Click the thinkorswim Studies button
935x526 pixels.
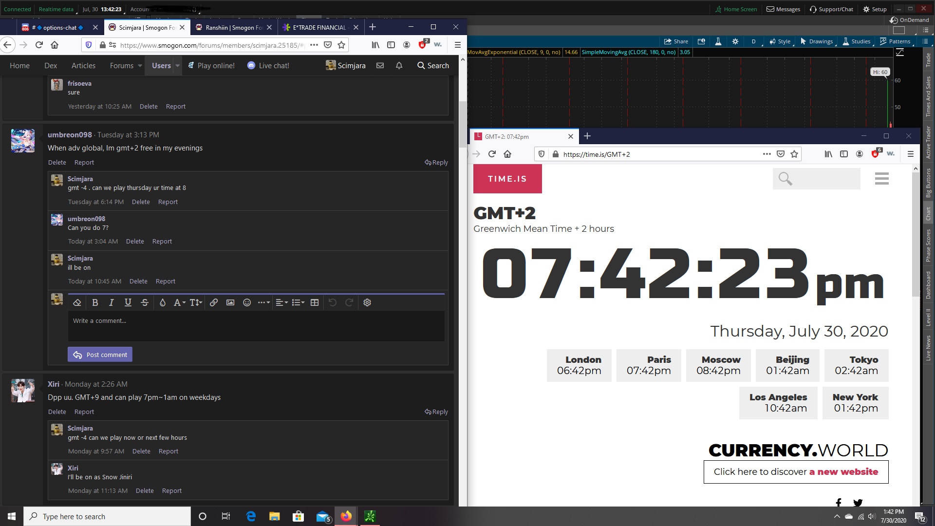click(856, 41)
